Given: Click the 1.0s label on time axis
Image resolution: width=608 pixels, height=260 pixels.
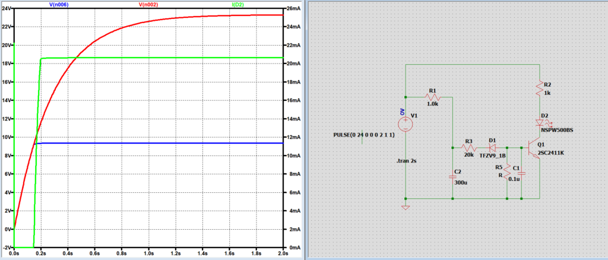Looking at the screenshot, I should 148,252.
